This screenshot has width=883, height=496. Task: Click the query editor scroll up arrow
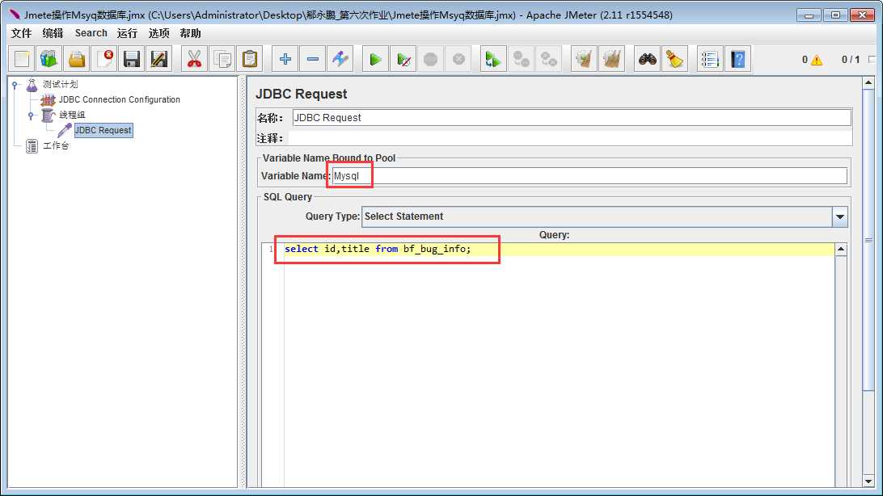(841, 249)
